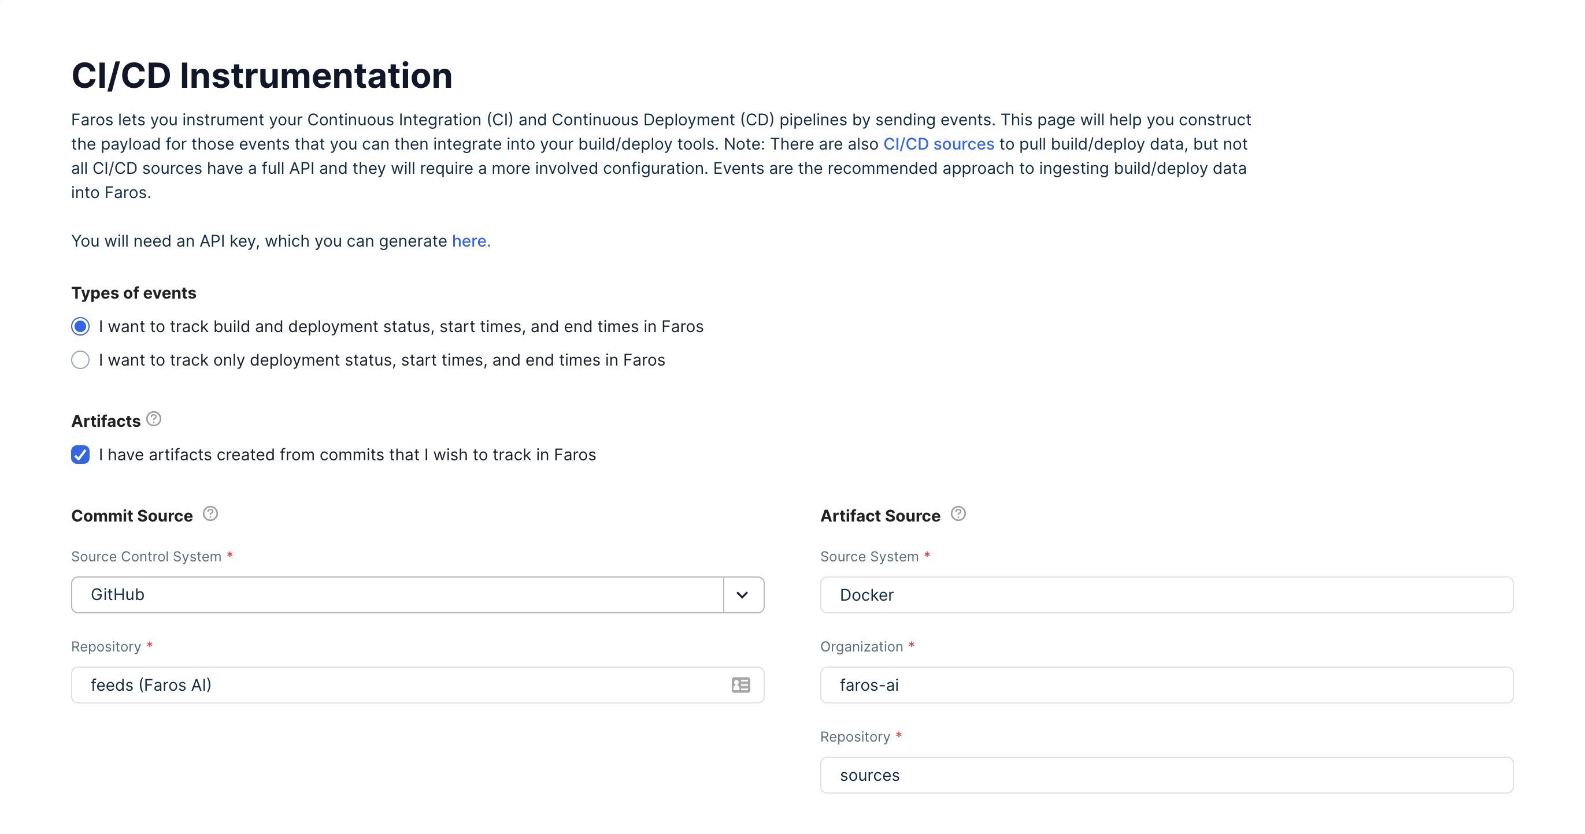1585x834 pixels.
Task: Click the sources artifact Repository field
Action: tap(1166, 775)
